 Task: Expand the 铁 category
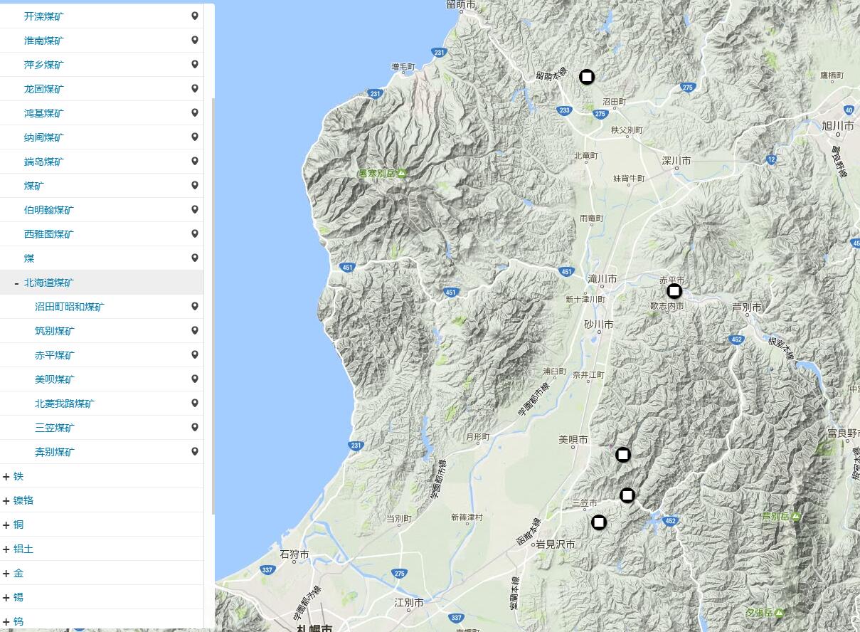pos(6,476)
